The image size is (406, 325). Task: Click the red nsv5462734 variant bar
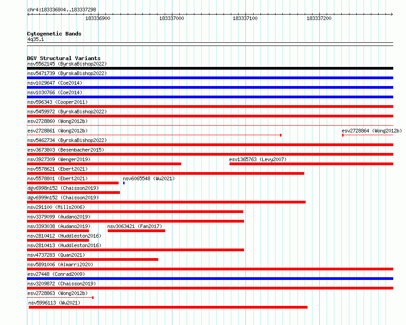tap(210, 145)
